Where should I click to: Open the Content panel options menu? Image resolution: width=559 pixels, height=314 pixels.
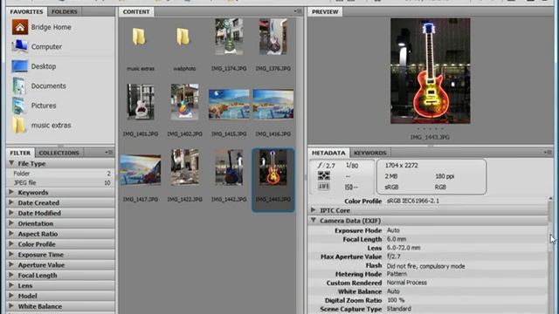[298, 11]
